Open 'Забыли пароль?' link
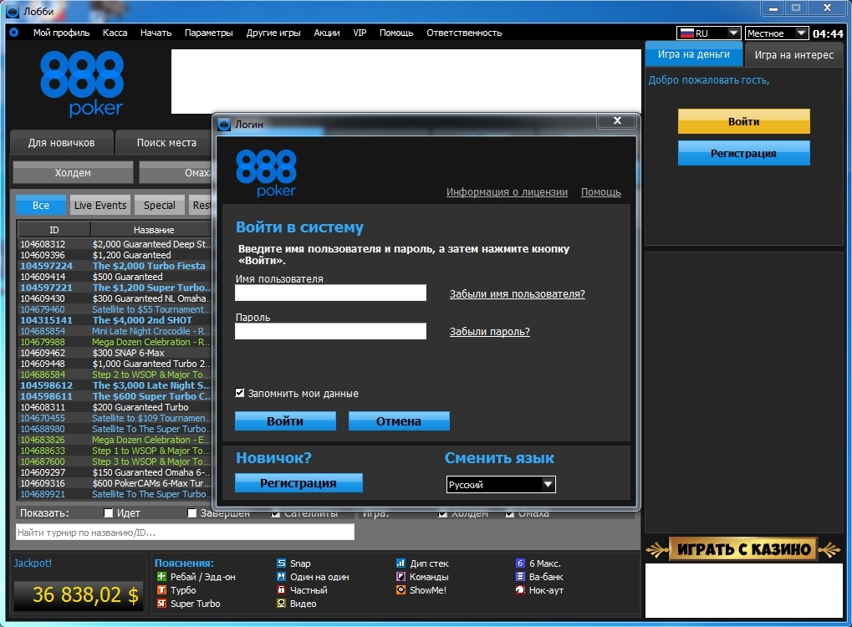This screenshot has width=852, height=627. [490, 331]
